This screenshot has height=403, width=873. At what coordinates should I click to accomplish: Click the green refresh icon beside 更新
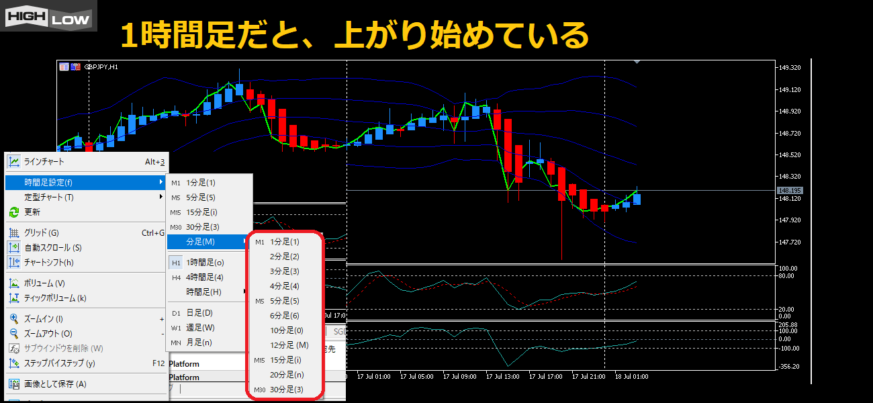coord(14,212)
